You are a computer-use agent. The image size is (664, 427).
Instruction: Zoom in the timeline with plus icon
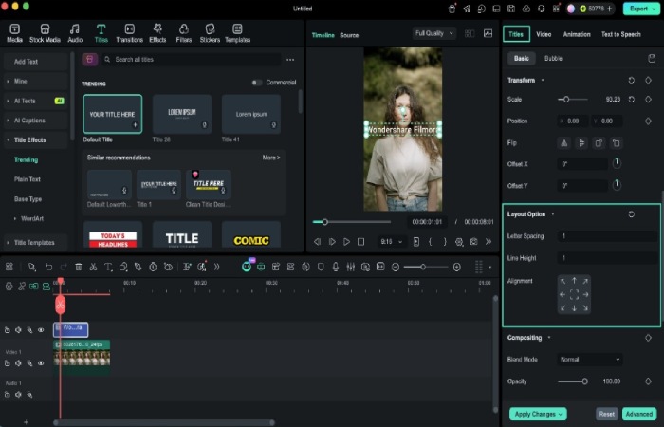pyautogui.click(x=457, y=268)
